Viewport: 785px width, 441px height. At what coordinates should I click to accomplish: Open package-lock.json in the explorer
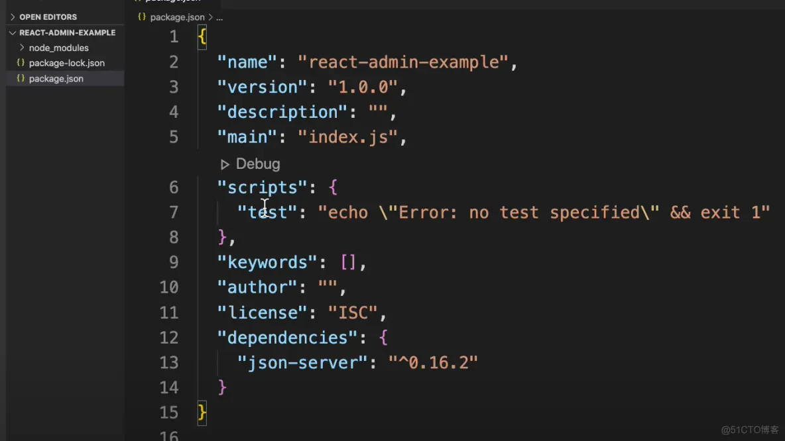tap(66, 63)
